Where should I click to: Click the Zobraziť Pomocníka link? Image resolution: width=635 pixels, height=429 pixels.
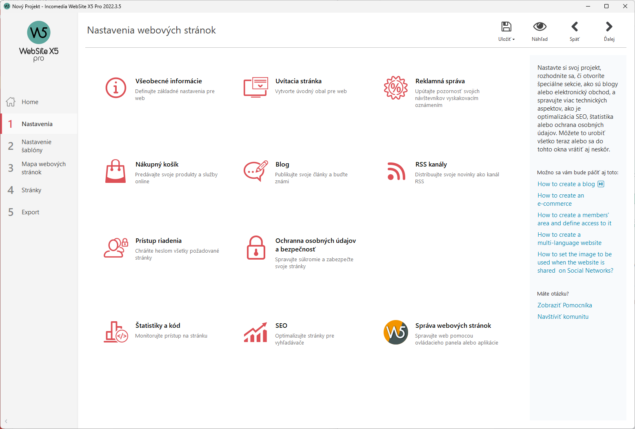(x=564, y=305)
